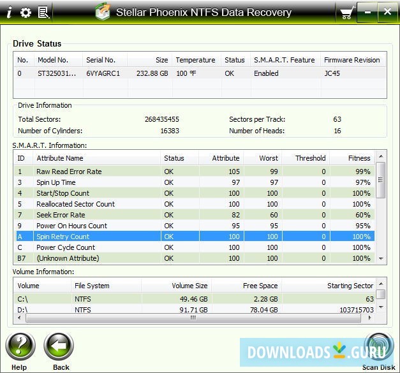Screen dimensions: 400x373
Task: Click the Starting Sector column header
Action: pos(329,286)
